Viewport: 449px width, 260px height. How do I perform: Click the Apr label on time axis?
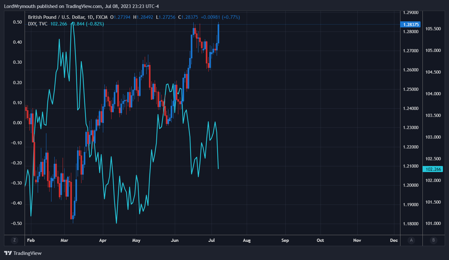pos(103,240)
